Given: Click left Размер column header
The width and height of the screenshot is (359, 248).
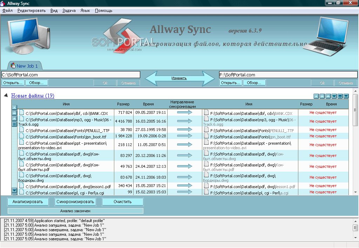Looking at the screenshot, I should tap(123, 104).
